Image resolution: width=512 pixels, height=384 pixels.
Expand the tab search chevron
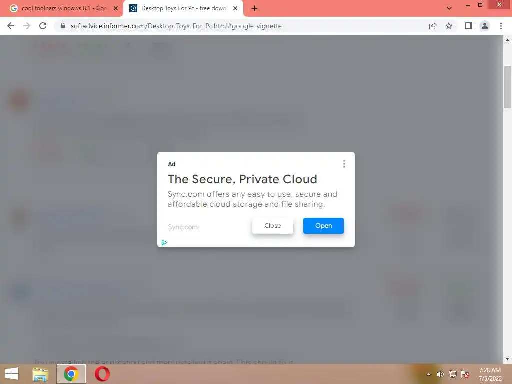click(449, 8)
